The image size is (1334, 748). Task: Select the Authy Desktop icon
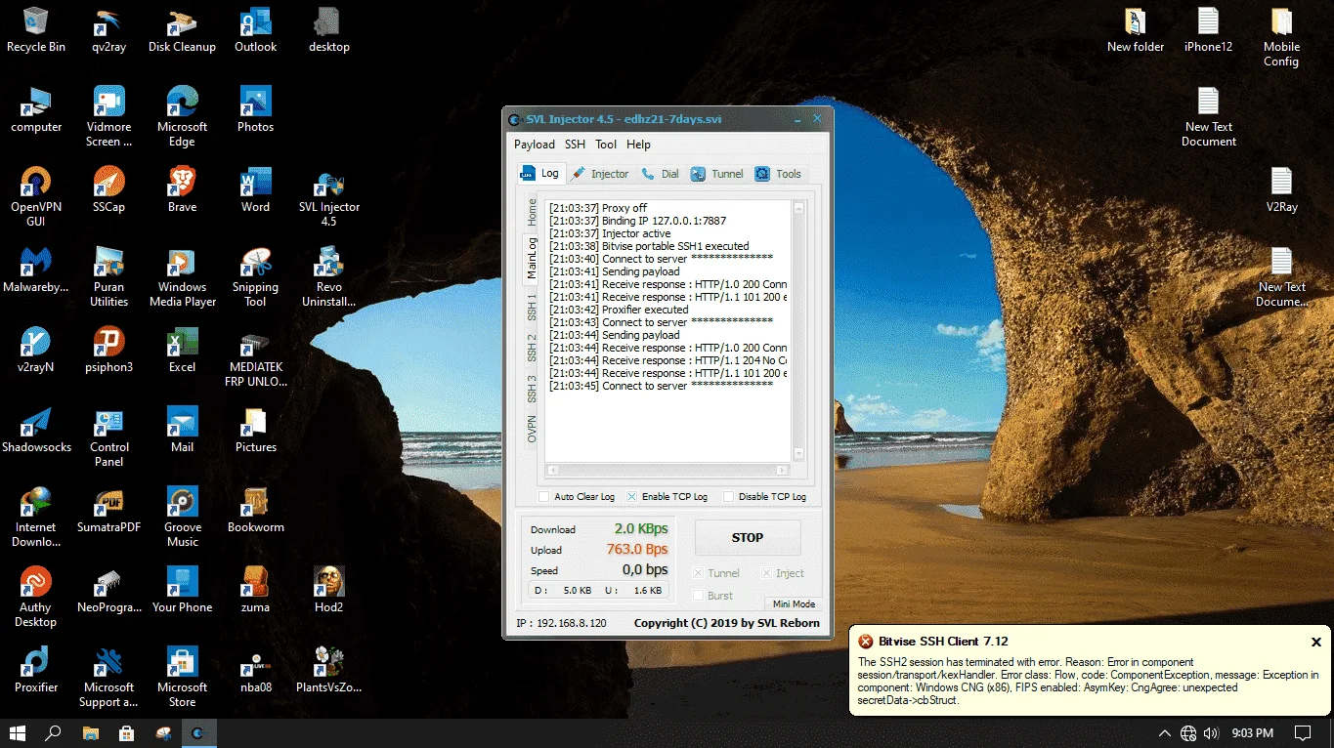(36, 597)
